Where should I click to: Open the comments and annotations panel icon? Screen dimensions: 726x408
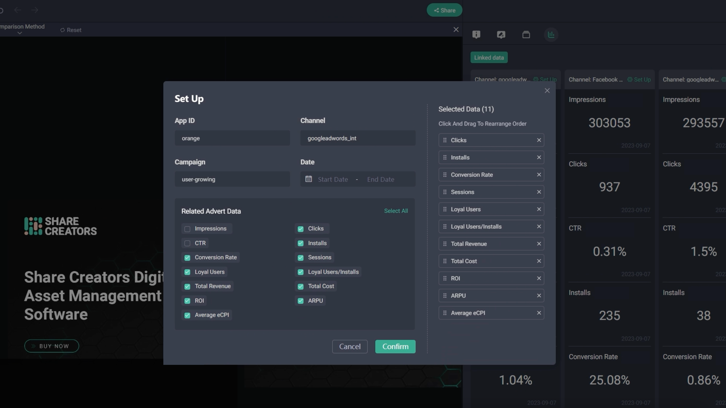pyautogui.click(x=501, y=35)
